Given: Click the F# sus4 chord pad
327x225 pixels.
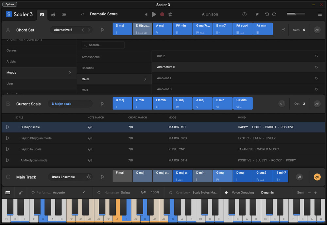Looking at the screenshot, I should pyautogui.click(x=243, y=29).
